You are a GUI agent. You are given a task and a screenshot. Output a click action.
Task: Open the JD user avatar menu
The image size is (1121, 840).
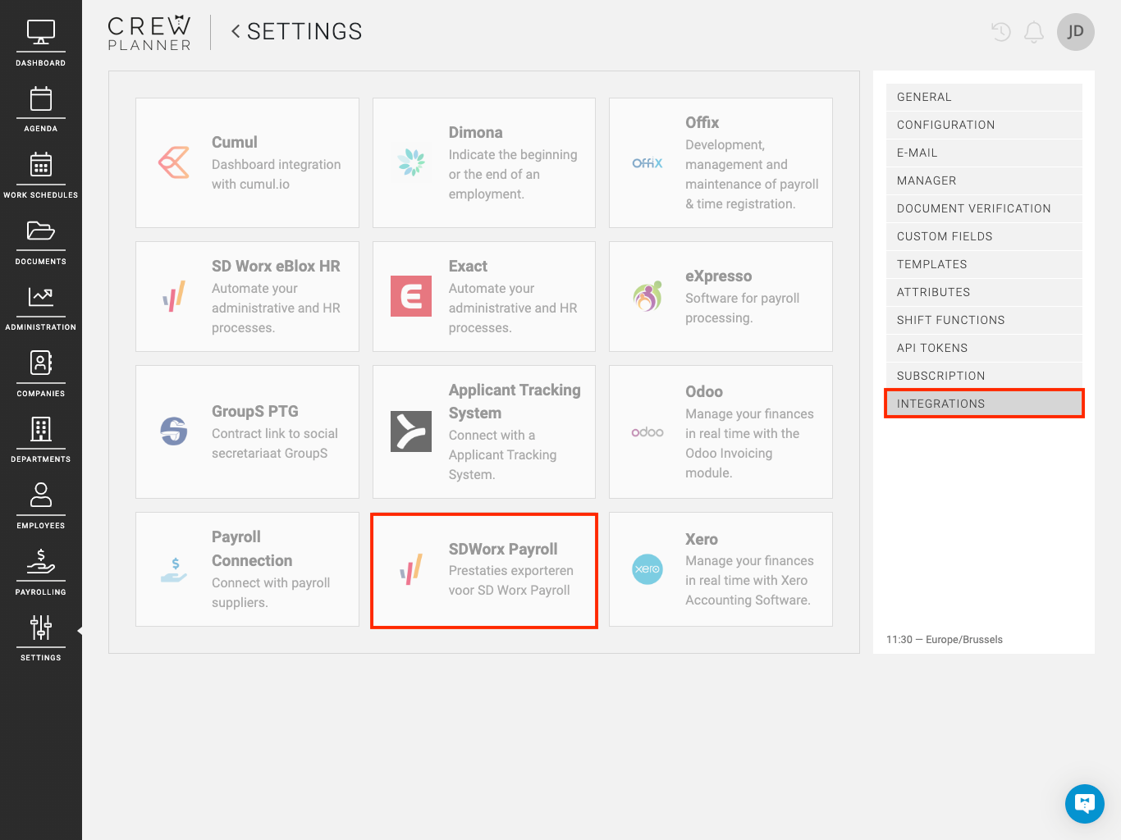point(1075,32)
